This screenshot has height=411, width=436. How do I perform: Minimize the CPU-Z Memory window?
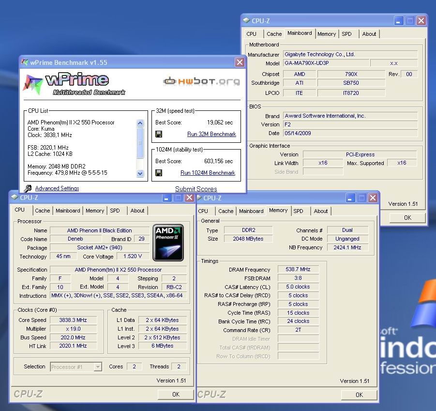pyautogui.click(x=350, y=198)
